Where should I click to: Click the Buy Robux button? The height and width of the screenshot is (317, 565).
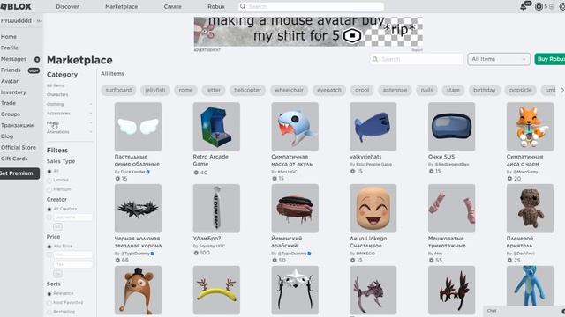pyautogui.click(x=550, y=59)
